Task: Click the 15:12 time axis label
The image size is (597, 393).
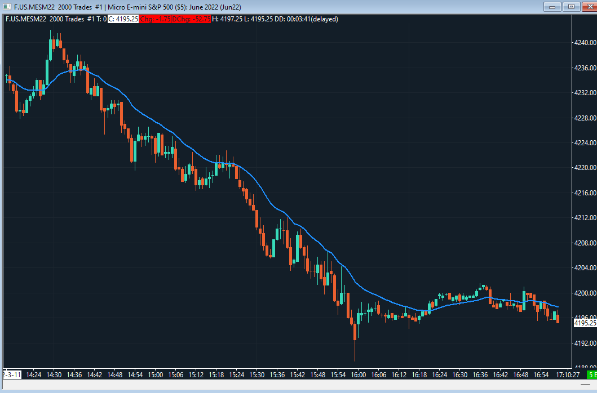Action: 196,375
